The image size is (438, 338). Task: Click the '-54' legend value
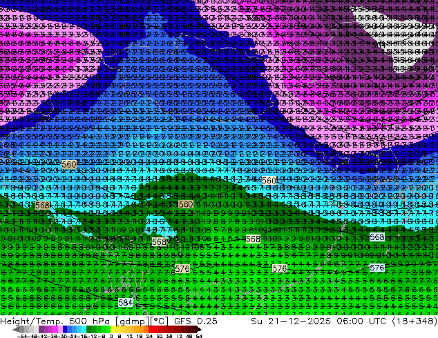tap(21, 337)
